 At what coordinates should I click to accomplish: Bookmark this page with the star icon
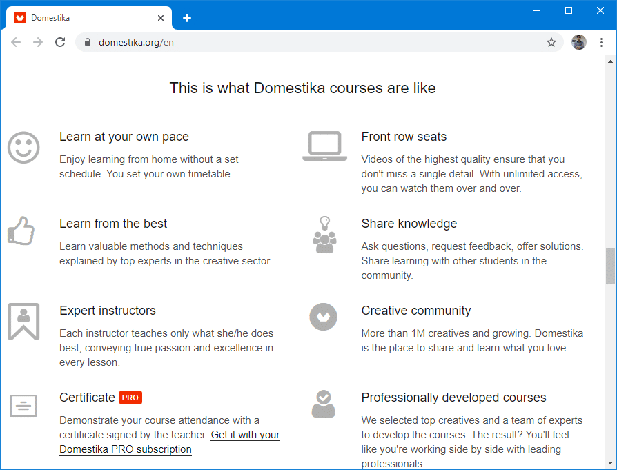[551, 42]
